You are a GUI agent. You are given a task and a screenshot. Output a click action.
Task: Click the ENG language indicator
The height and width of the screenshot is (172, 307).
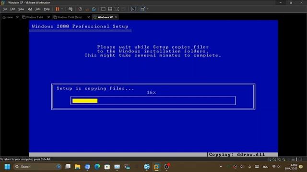(265, 167)
